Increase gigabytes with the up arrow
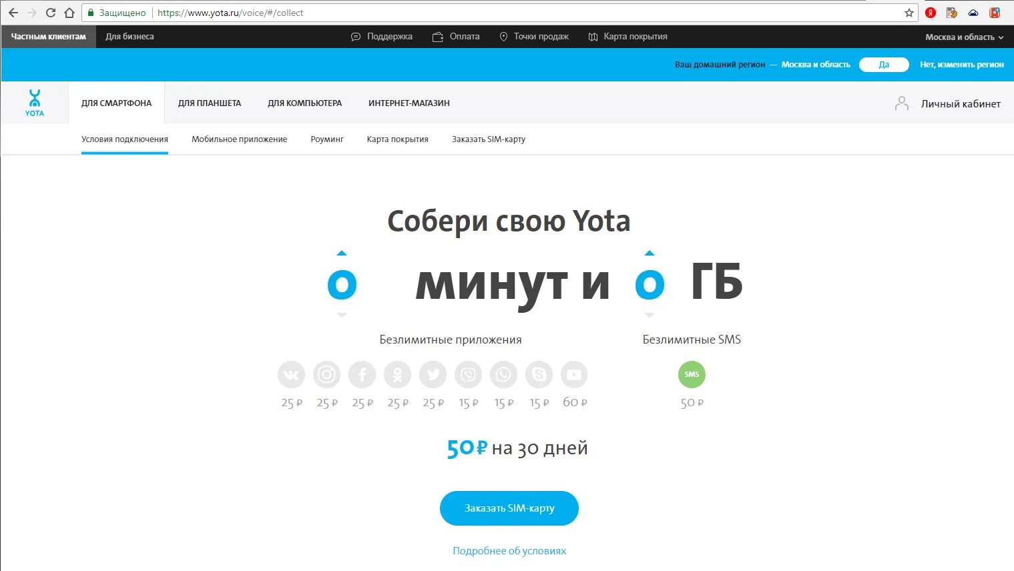1014x571 pixels. 650,253
